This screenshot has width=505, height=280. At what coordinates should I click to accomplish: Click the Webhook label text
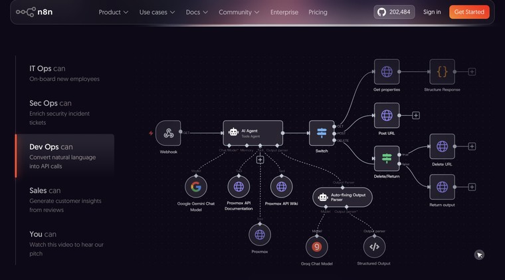click(168, 152)
